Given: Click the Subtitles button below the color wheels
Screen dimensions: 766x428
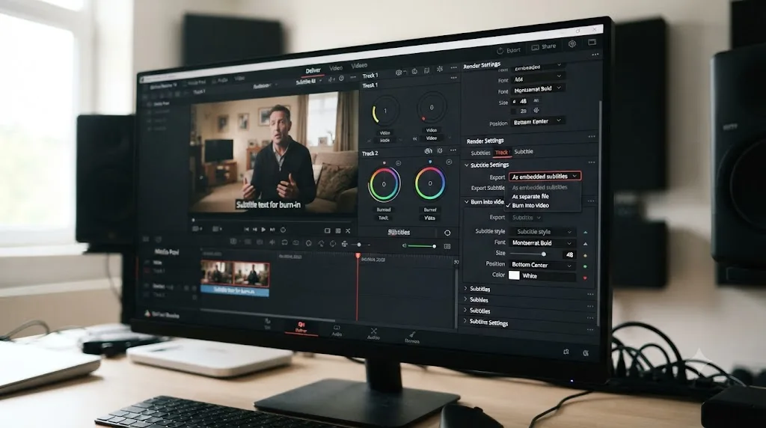Looking at the screenshot, I should tap(399, 232).
